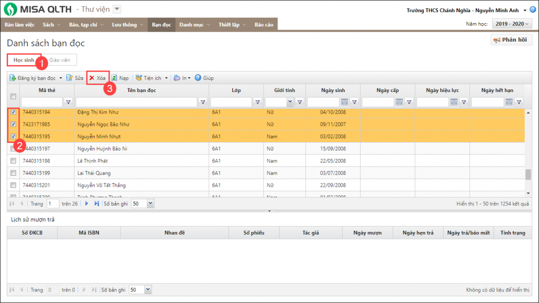
Task: Open the Năm học 2019 - 2020 dropdown
Action: click(511, 24)
